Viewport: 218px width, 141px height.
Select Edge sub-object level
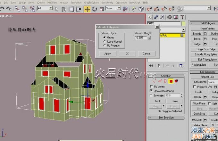[160, 81]
